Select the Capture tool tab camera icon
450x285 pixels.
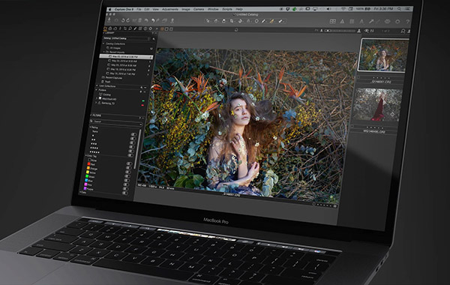pos(110,28)
